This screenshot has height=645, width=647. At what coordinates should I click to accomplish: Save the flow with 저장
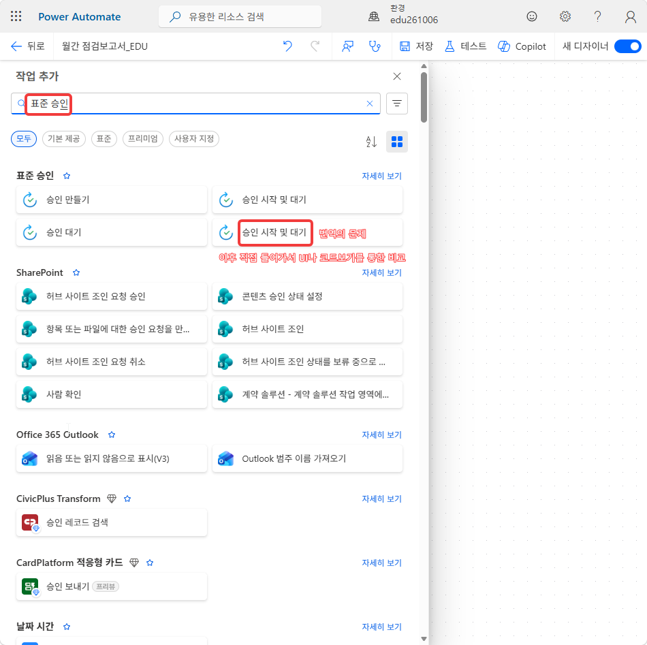(x=416, y=46)
